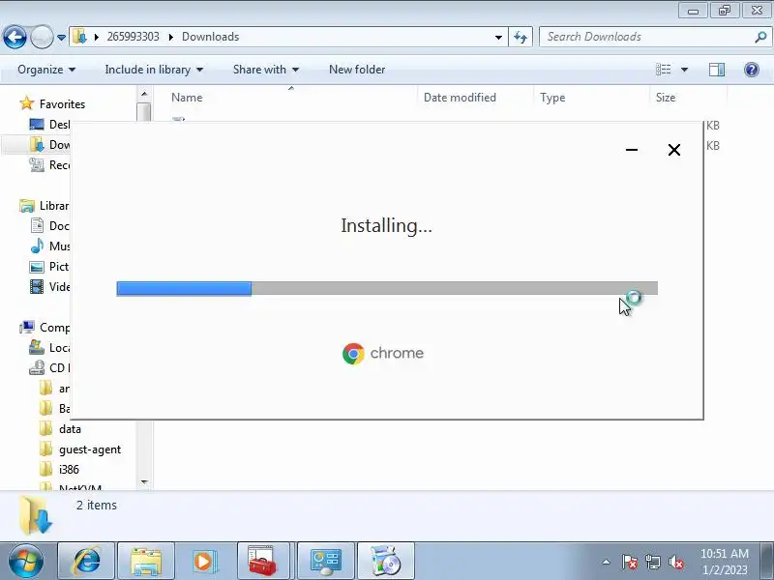This screenshot has height=580, width=774.
Task: Open the address bar history dropdown arrow
Action: (x=498, y=38)
